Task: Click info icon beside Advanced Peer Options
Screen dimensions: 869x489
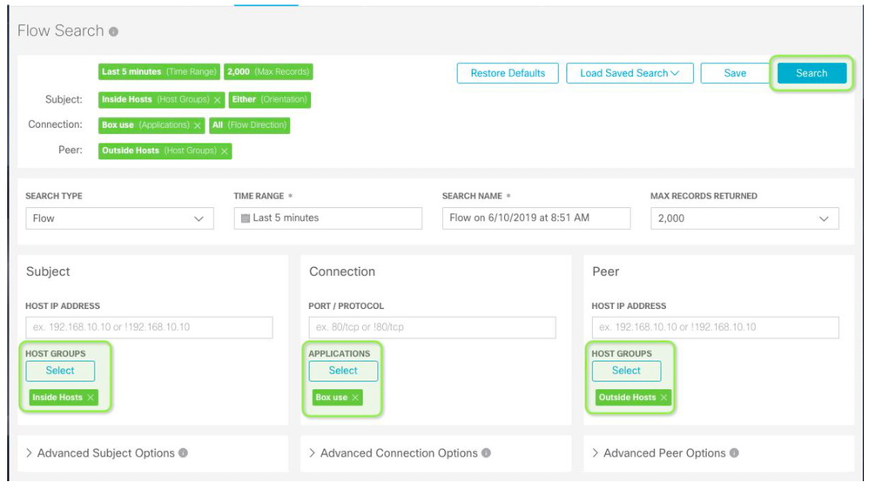Action: [x=734, y=453]
